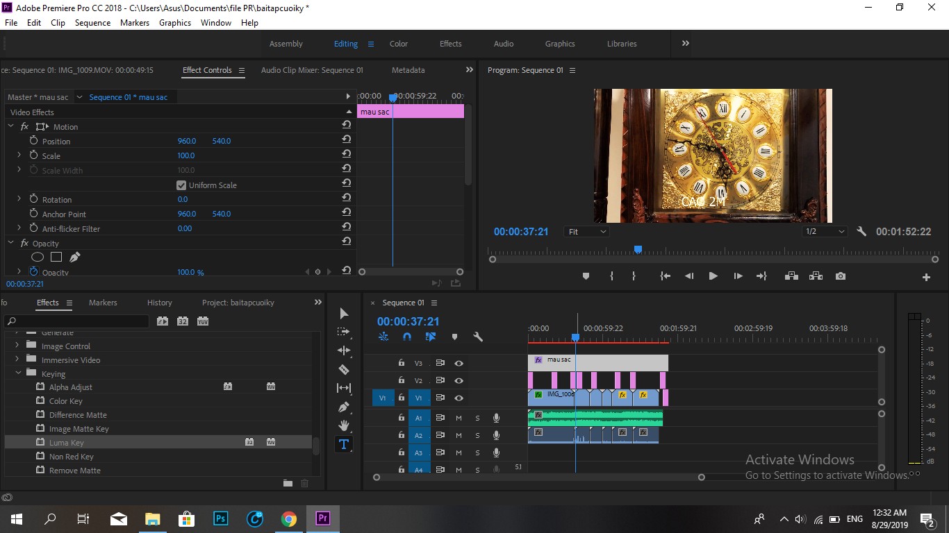Step forward one frame in Program Monitor

click(738, 276)
